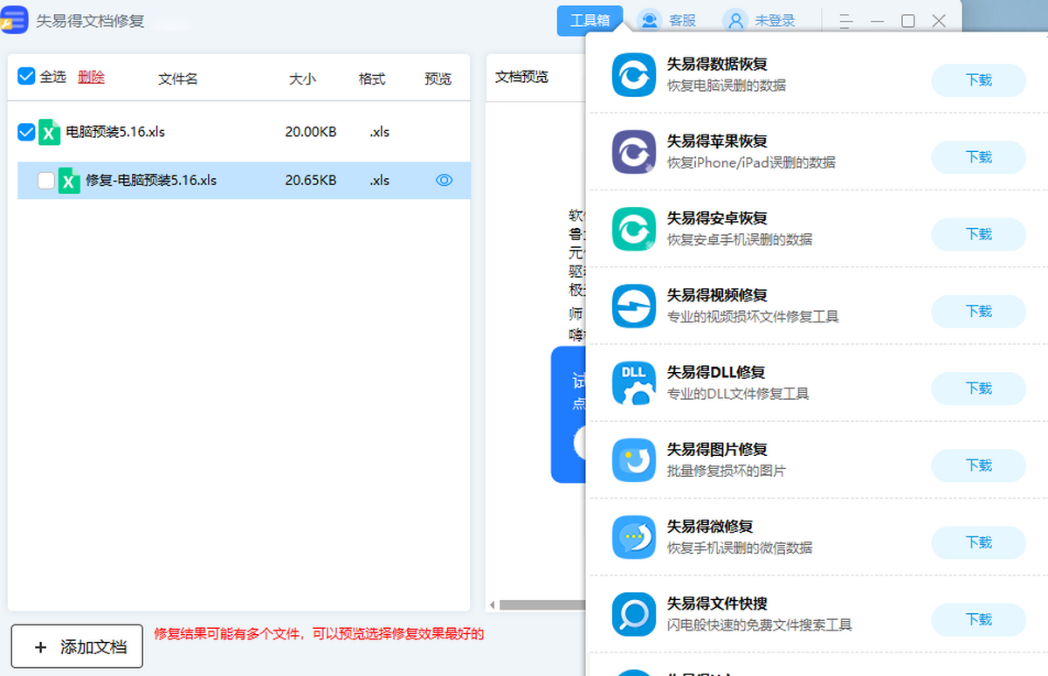
Task: Download 失易得DLL修复
Action: click(978, 388)
